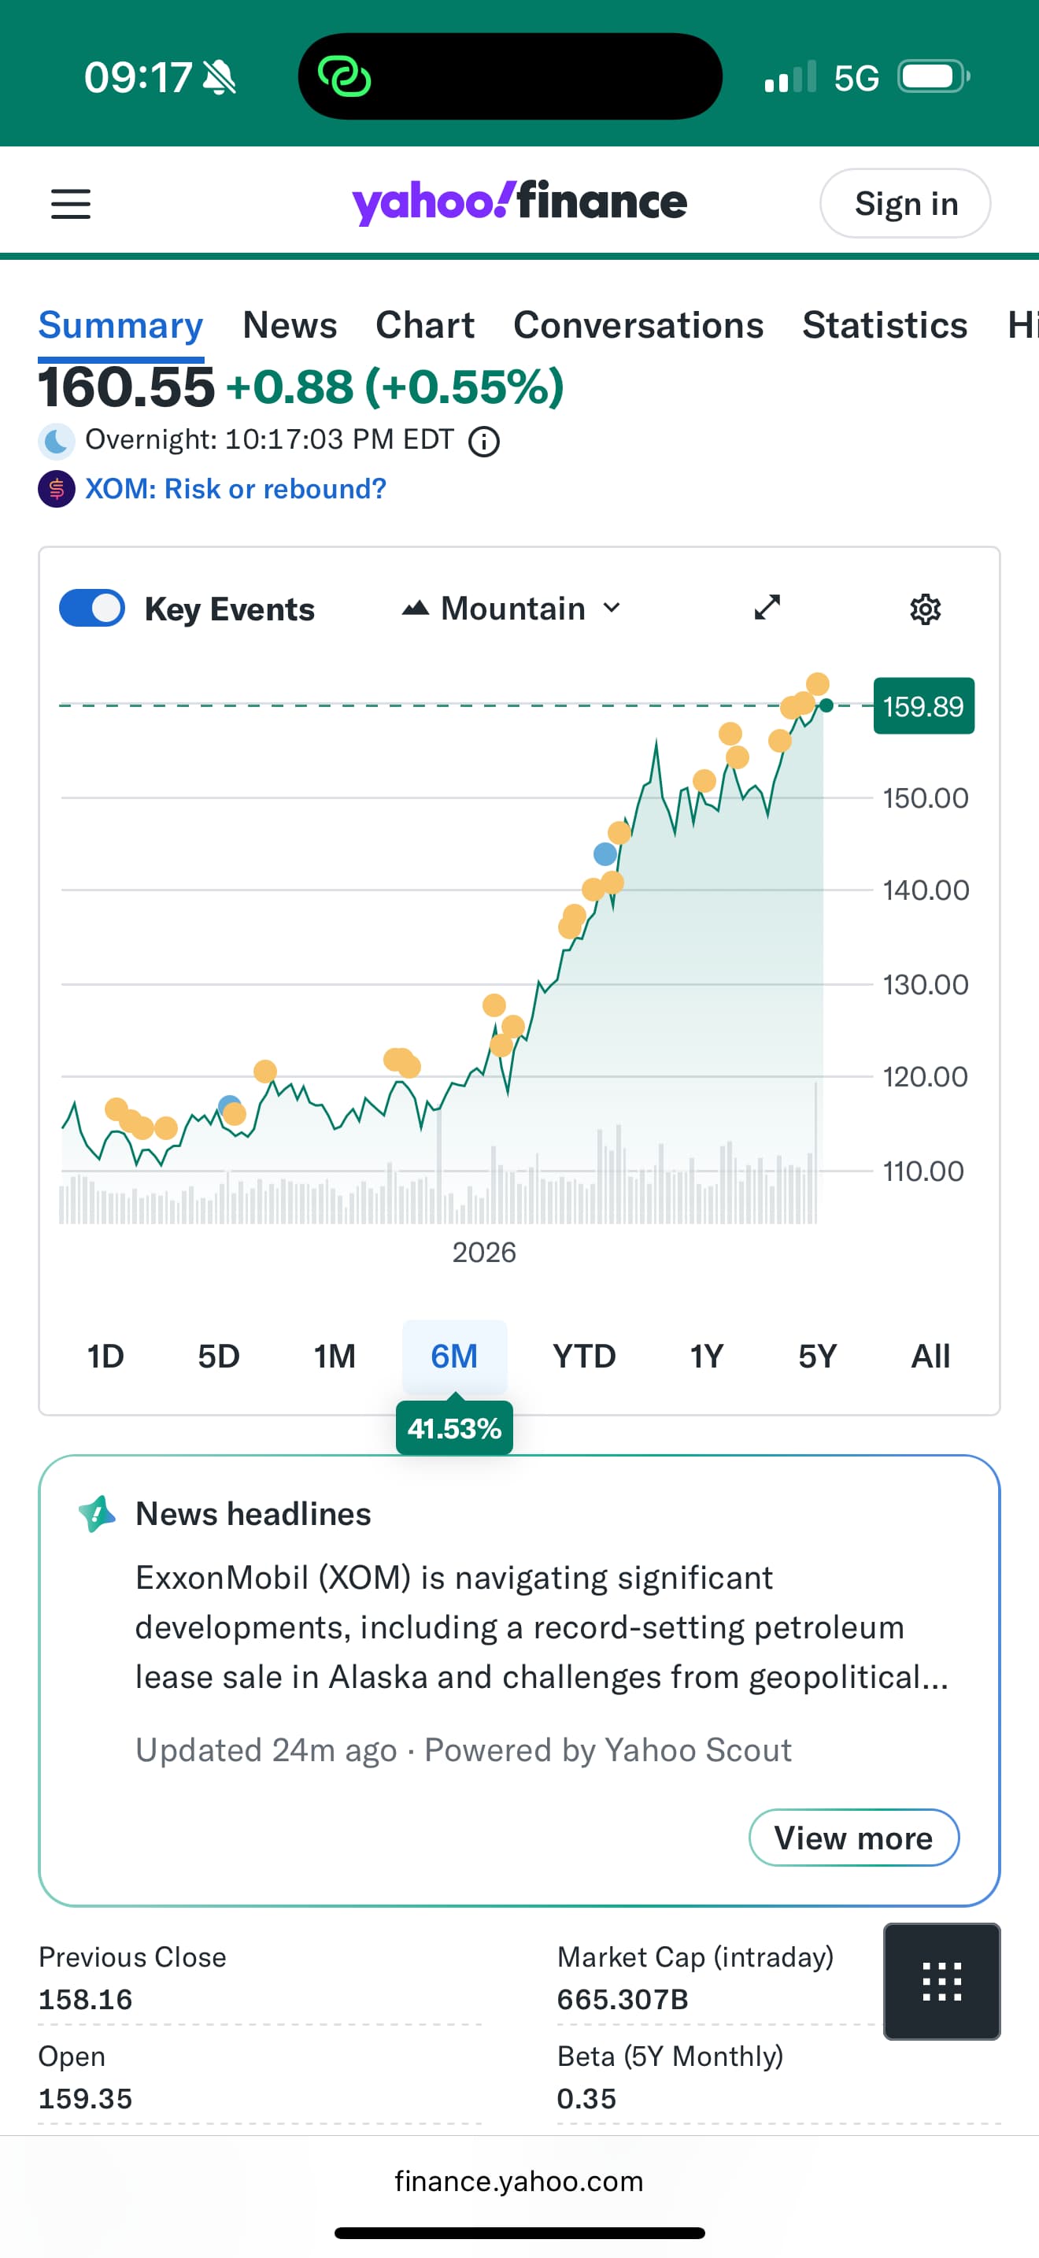Expand the chart to full screen
Image resolution: width=1039 pixels, height=2258 pixels.
point(767,608)
